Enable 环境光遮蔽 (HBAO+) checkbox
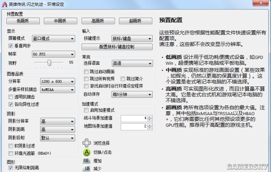The image size is (271, 172). [11, 153]
